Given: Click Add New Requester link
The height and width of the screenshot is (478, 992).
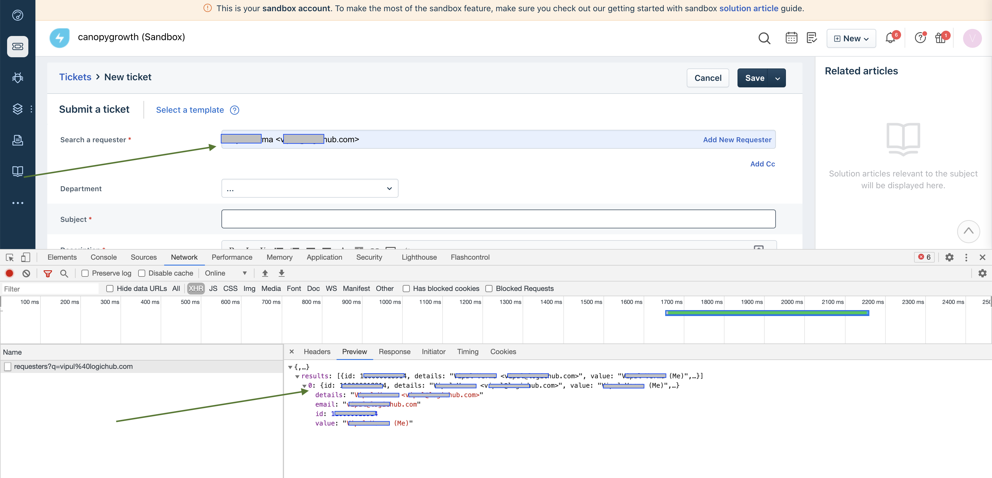Looking at the screenshot, I should pyautogui.click(x=737, y=140).
